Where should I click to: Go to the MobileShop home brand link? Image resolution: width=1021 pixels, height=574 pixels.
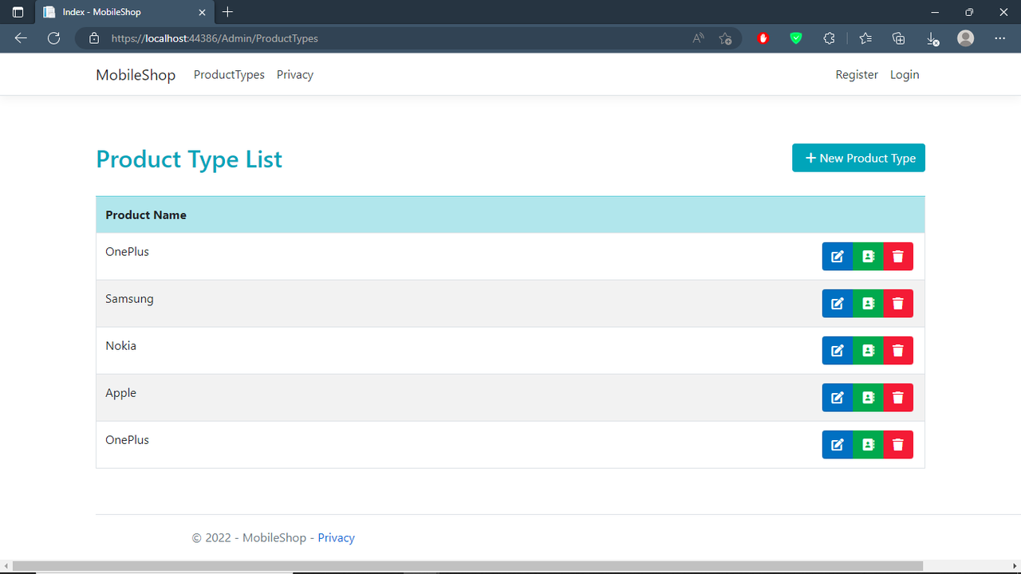tap(136, 75)
